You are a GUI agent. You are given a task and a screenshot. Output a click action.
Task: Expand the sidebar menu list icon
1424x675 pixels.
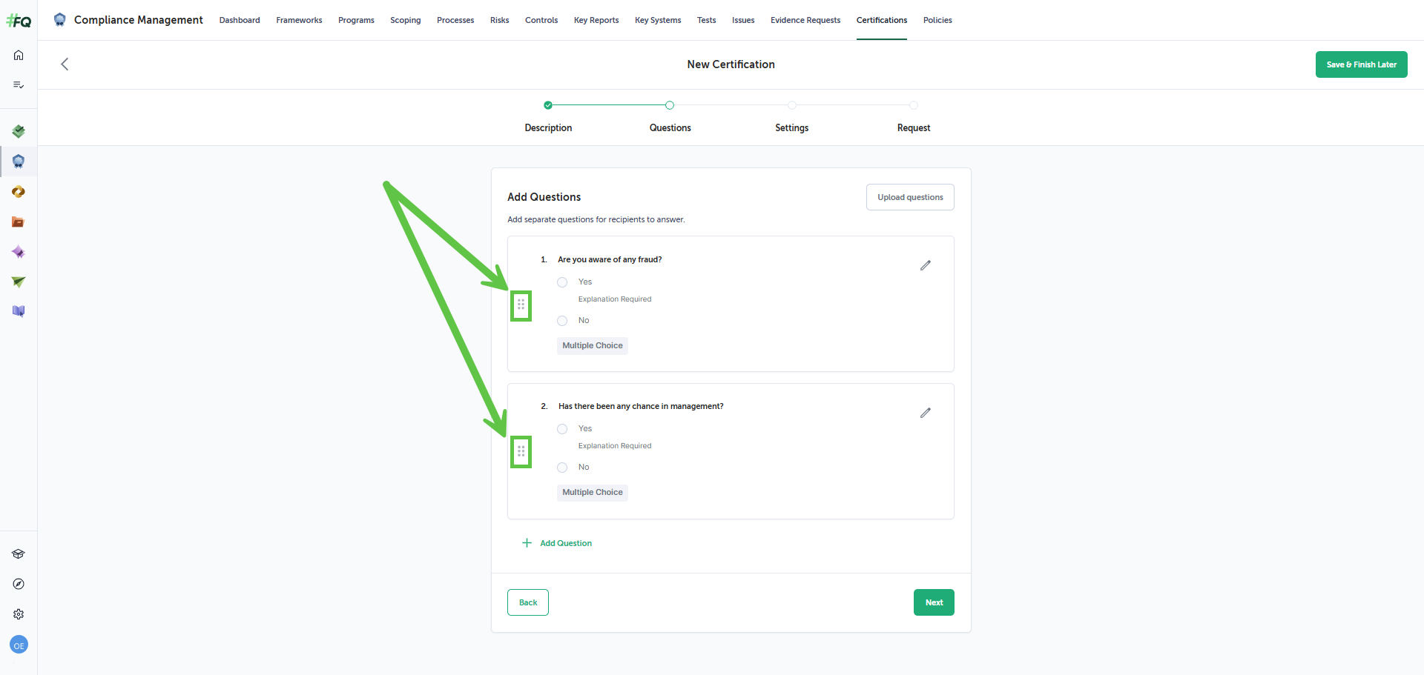19,85
